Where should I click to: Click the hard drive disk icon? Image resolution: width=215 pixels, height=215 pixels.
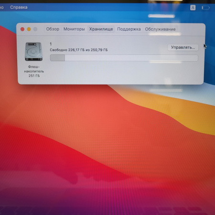click(34, 52)
